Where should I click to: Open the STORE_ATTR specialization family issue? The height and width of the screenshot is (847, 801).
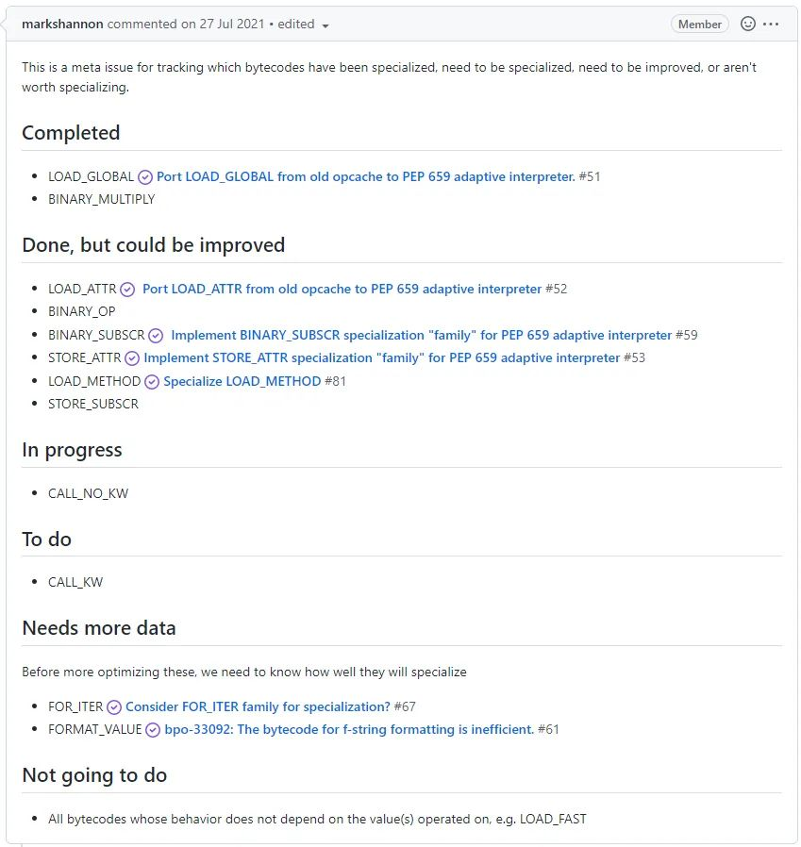tap(386, 357)
